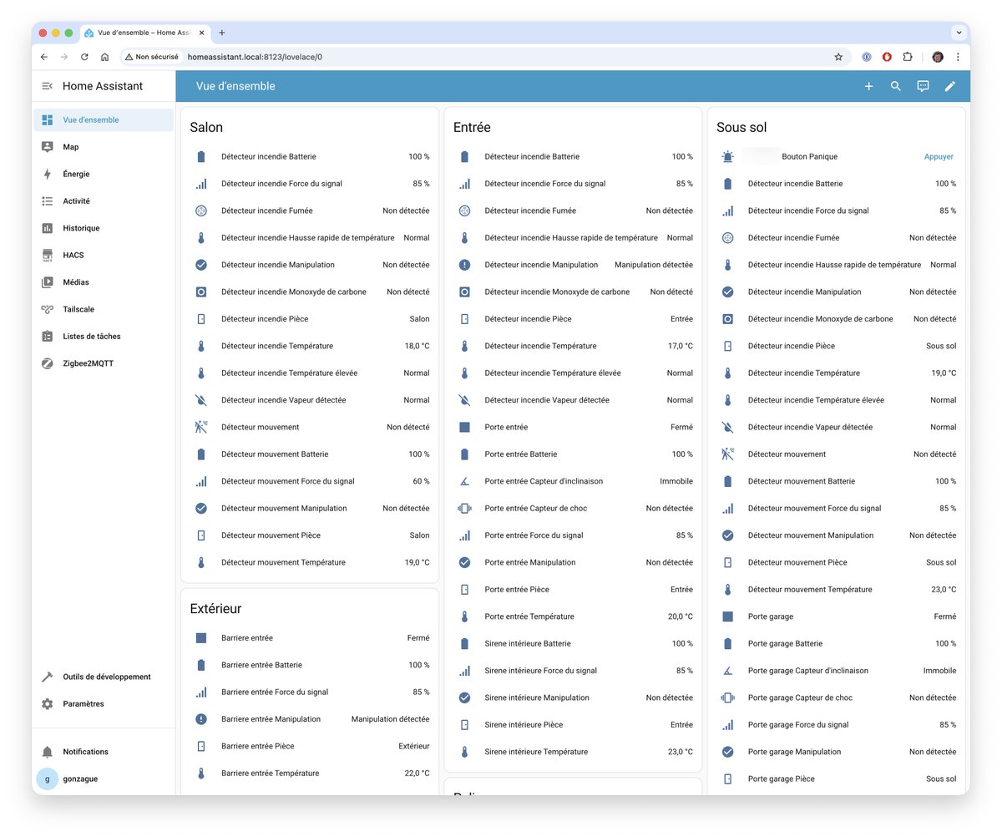Image resolution: width=1002 pixels, height=837 pixels.
Task: Click Salon Détecteur incendie Pièce icon
Action: [x=201, y=319]
